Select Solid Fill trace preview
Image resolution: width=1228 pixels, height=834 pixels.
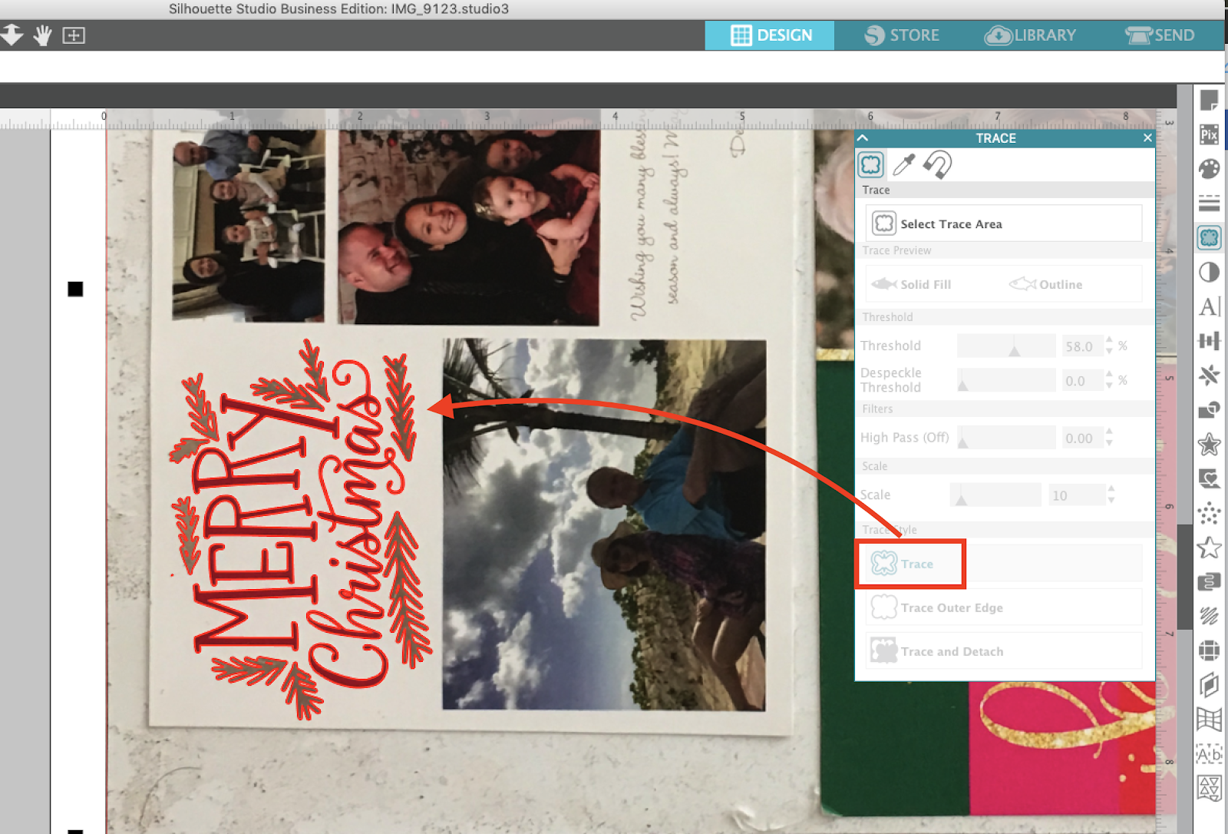point(911,284)
